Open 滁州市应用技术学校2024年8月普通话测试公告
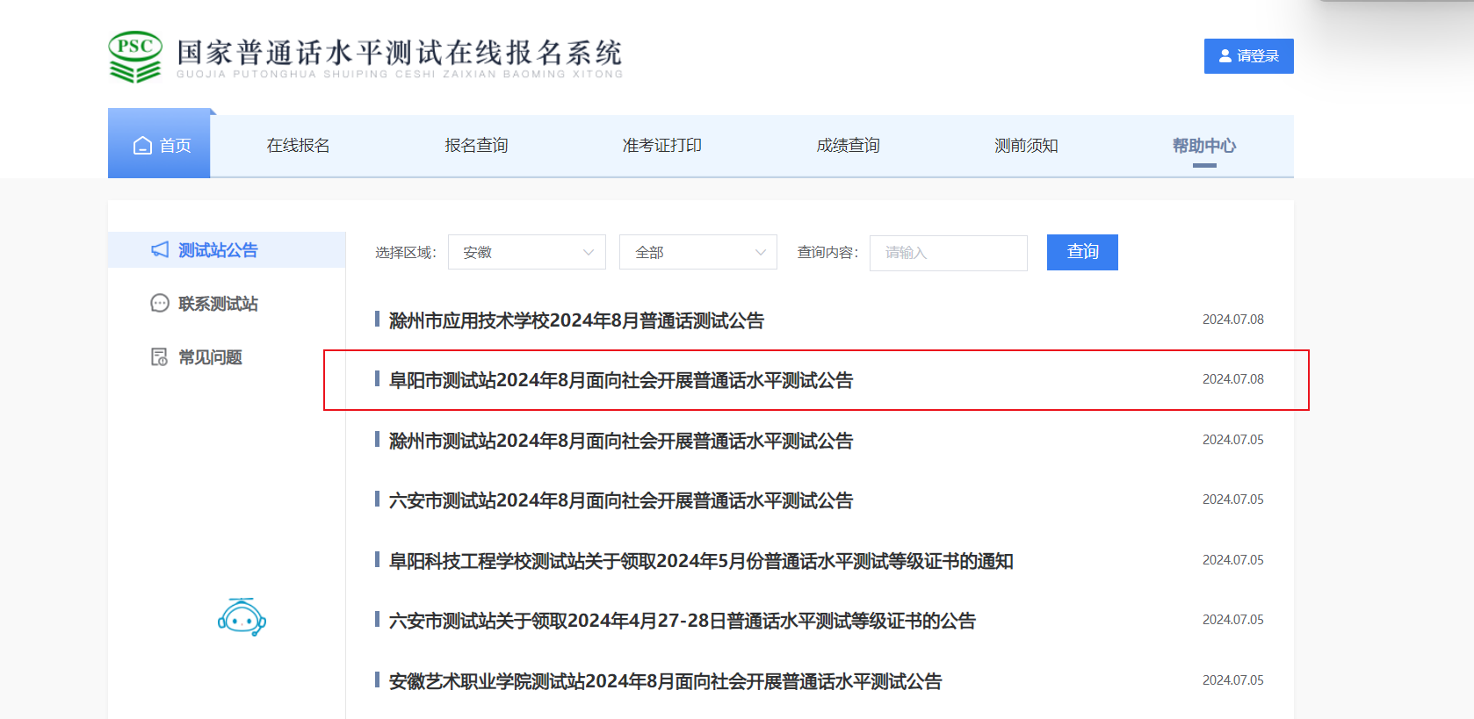Image resolution: width=1474 pixels, height=719 pixels. [x=576, y=320]
